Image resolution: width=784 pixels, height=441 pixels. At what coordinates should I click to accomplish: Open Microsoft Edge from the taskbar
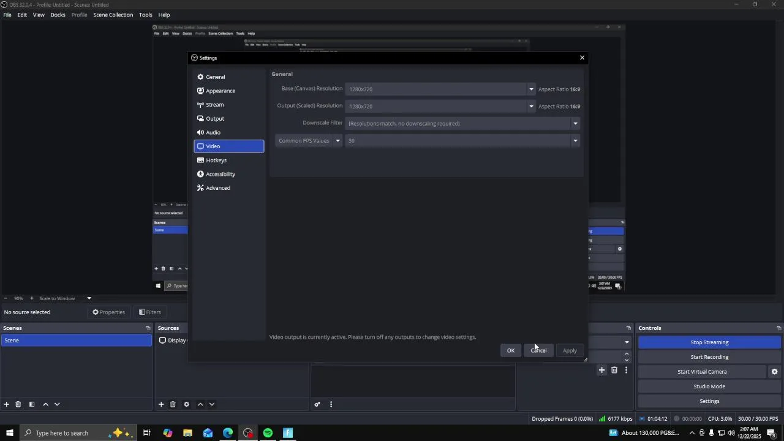tap(228, 433)
